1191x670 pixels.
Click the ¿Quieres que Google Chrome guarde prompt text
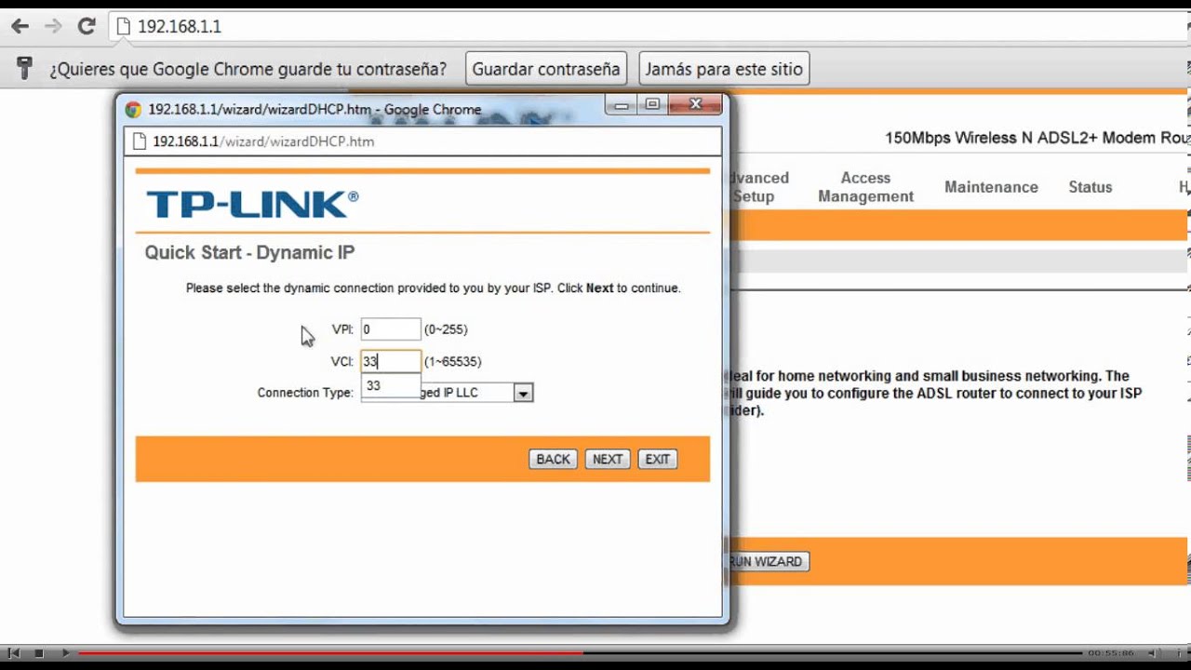pyautogui.click(x=248, y=69)
